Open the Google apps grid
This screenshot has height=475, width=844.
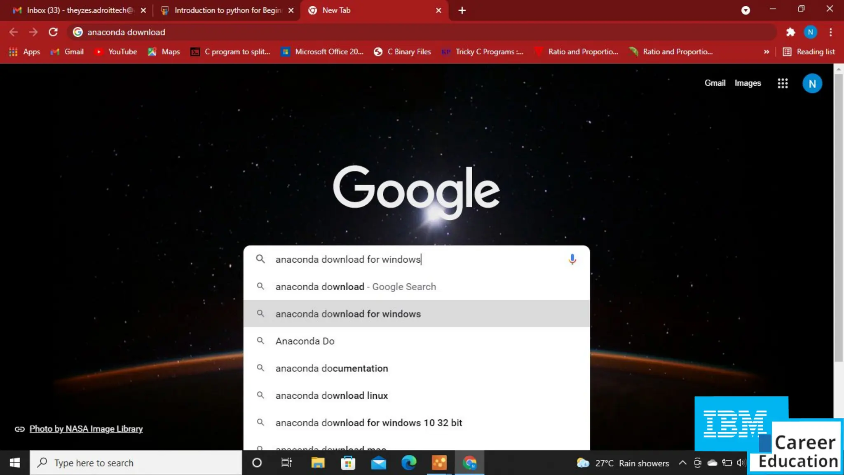pos(783,83)
